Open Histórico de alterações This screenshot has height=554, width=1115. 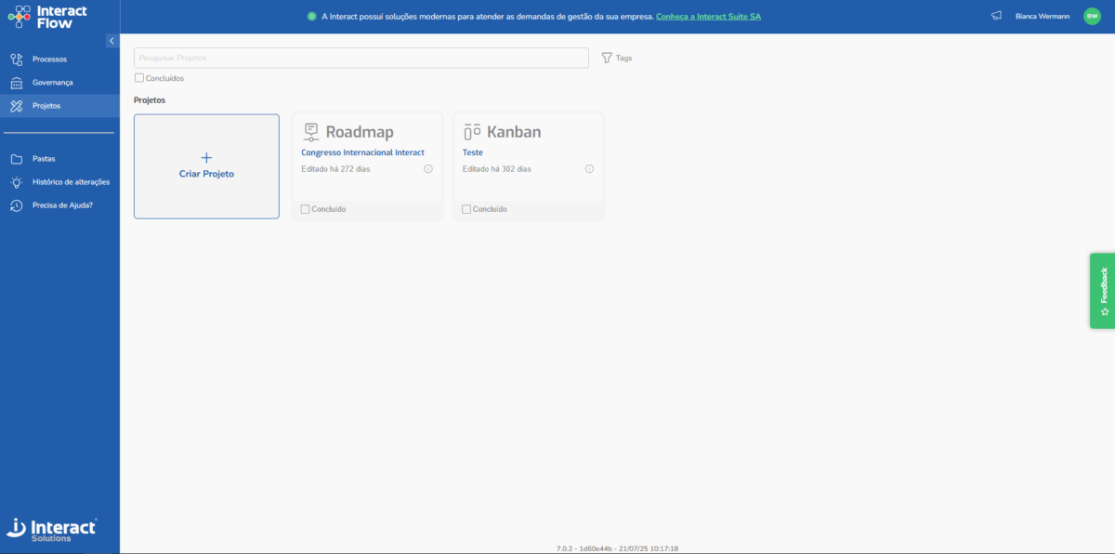[x=59, y=182]
